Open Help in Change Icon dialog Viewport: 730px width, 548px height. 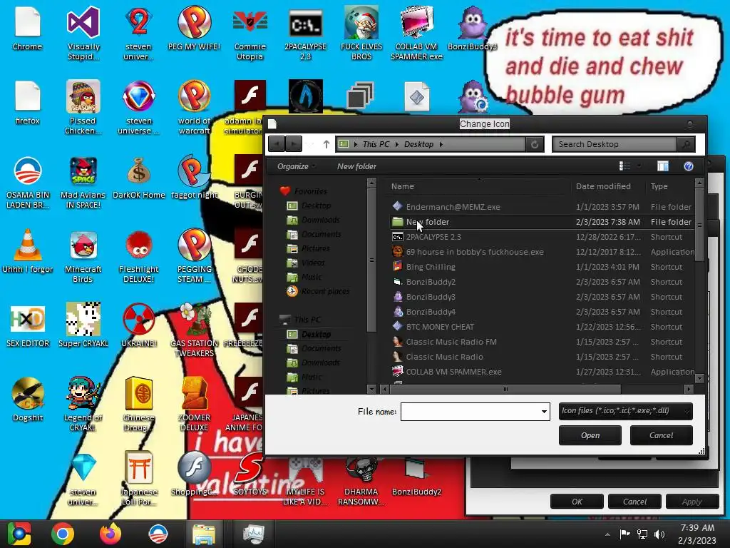(x=689, y=166)
